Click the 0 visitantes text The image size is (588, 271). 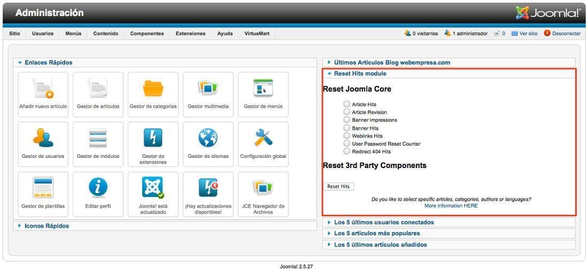click(425, 33)
